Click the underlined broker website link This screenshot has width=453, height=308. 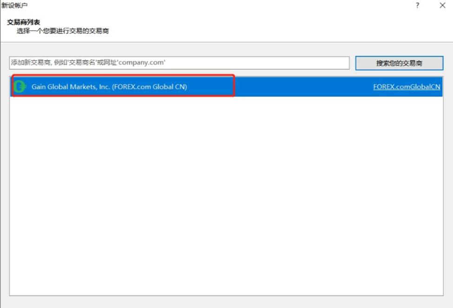(407, 87)
